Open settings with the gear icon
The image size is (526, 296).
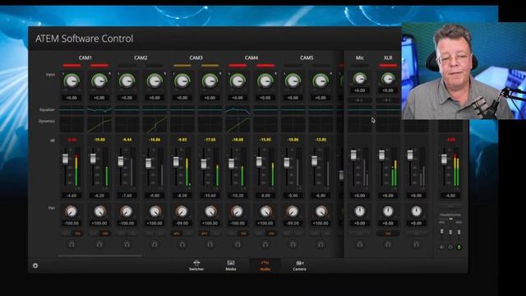35,266
